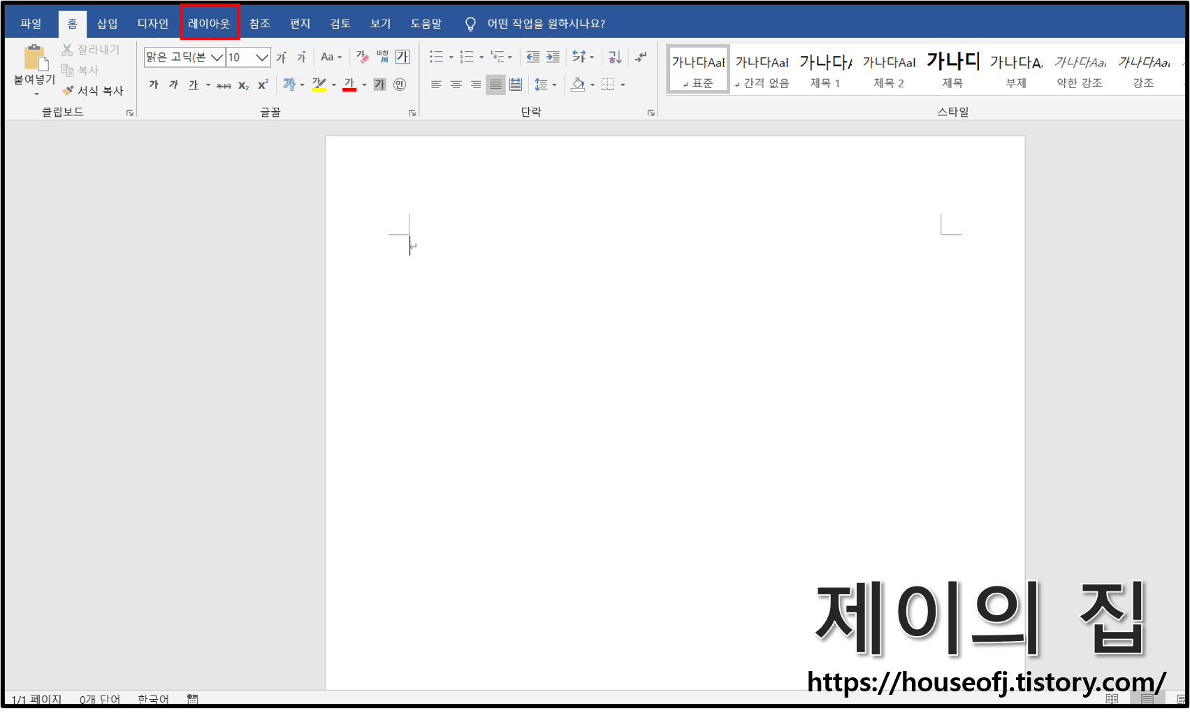Click the multilevel list icon
This screenshot has height=713, width=1190.
pyautogui.click(x=498, y=57)
